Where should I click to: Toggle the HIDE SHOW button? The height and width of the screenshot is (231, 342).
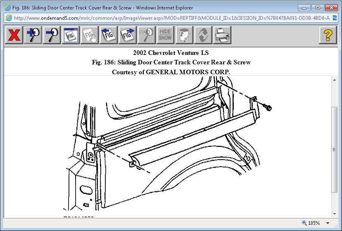click(x=165, y=35)
